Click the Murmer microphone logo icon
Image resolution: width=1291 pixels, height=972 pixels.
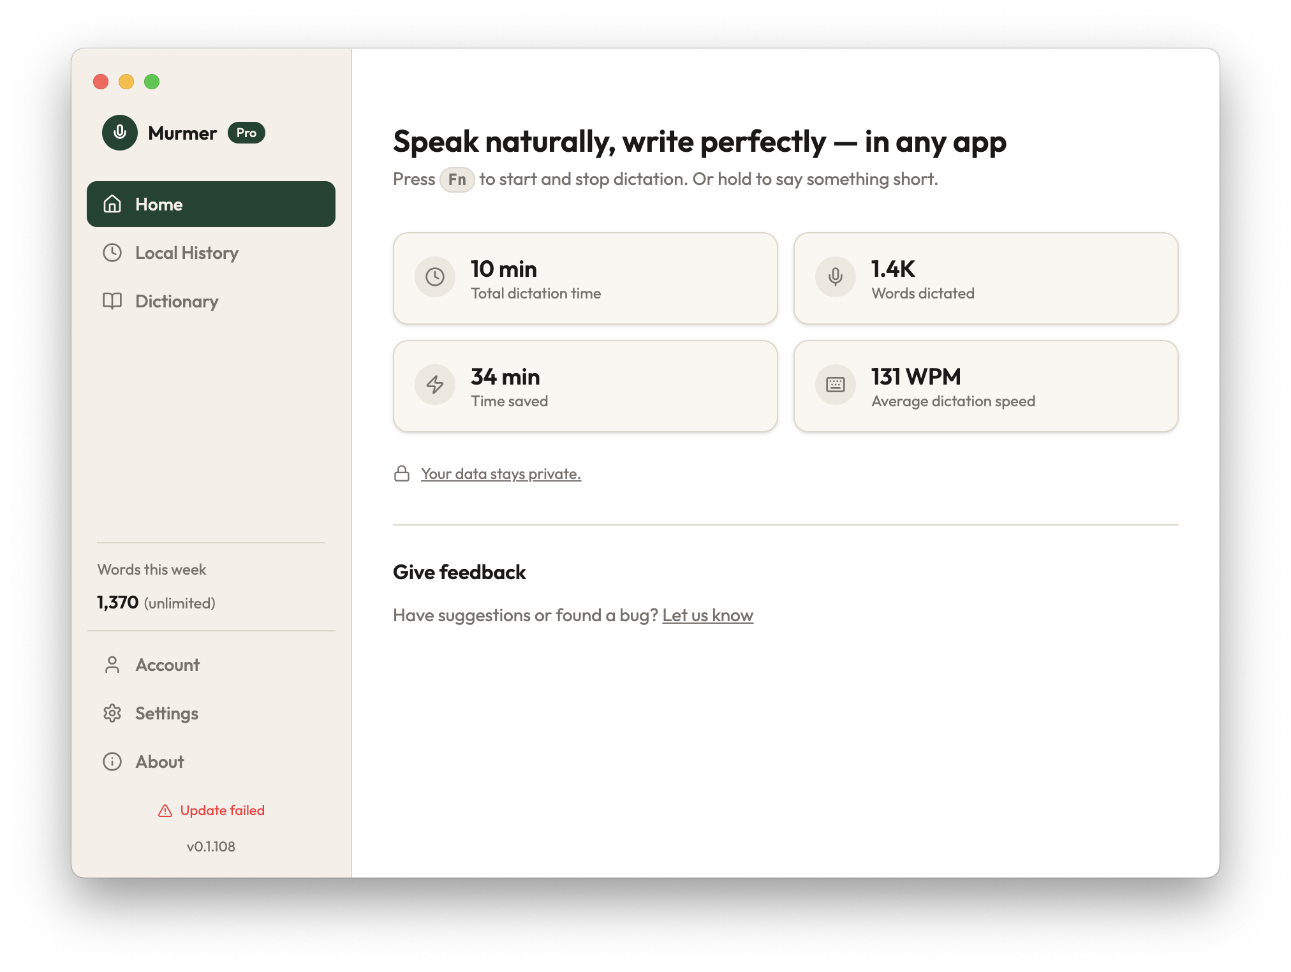click(x=120, y=133)
